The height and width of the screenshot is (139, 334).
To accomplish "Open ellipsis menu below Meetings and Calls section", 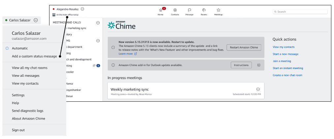I will coord(98,41).
